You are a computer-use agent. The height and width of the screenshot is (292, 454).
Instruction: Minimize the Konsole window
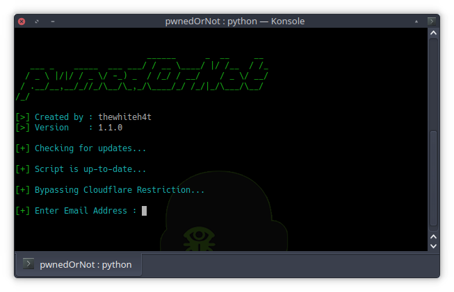[x=53, y=22]
